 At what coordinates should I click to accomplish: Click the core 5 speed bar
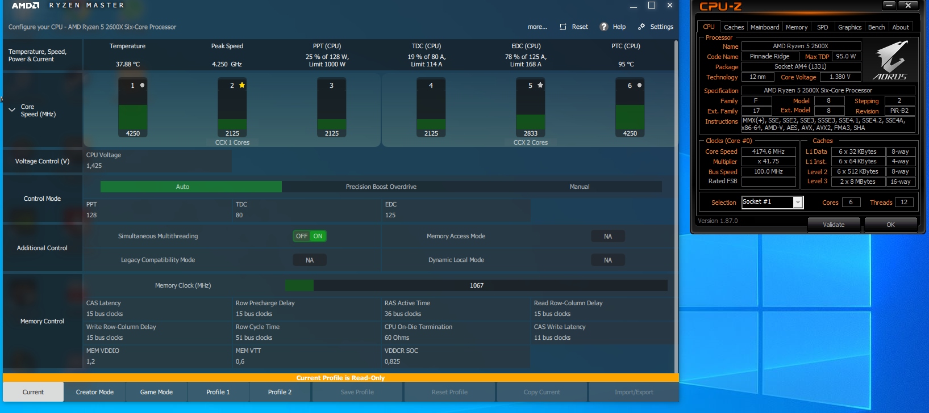531,108
